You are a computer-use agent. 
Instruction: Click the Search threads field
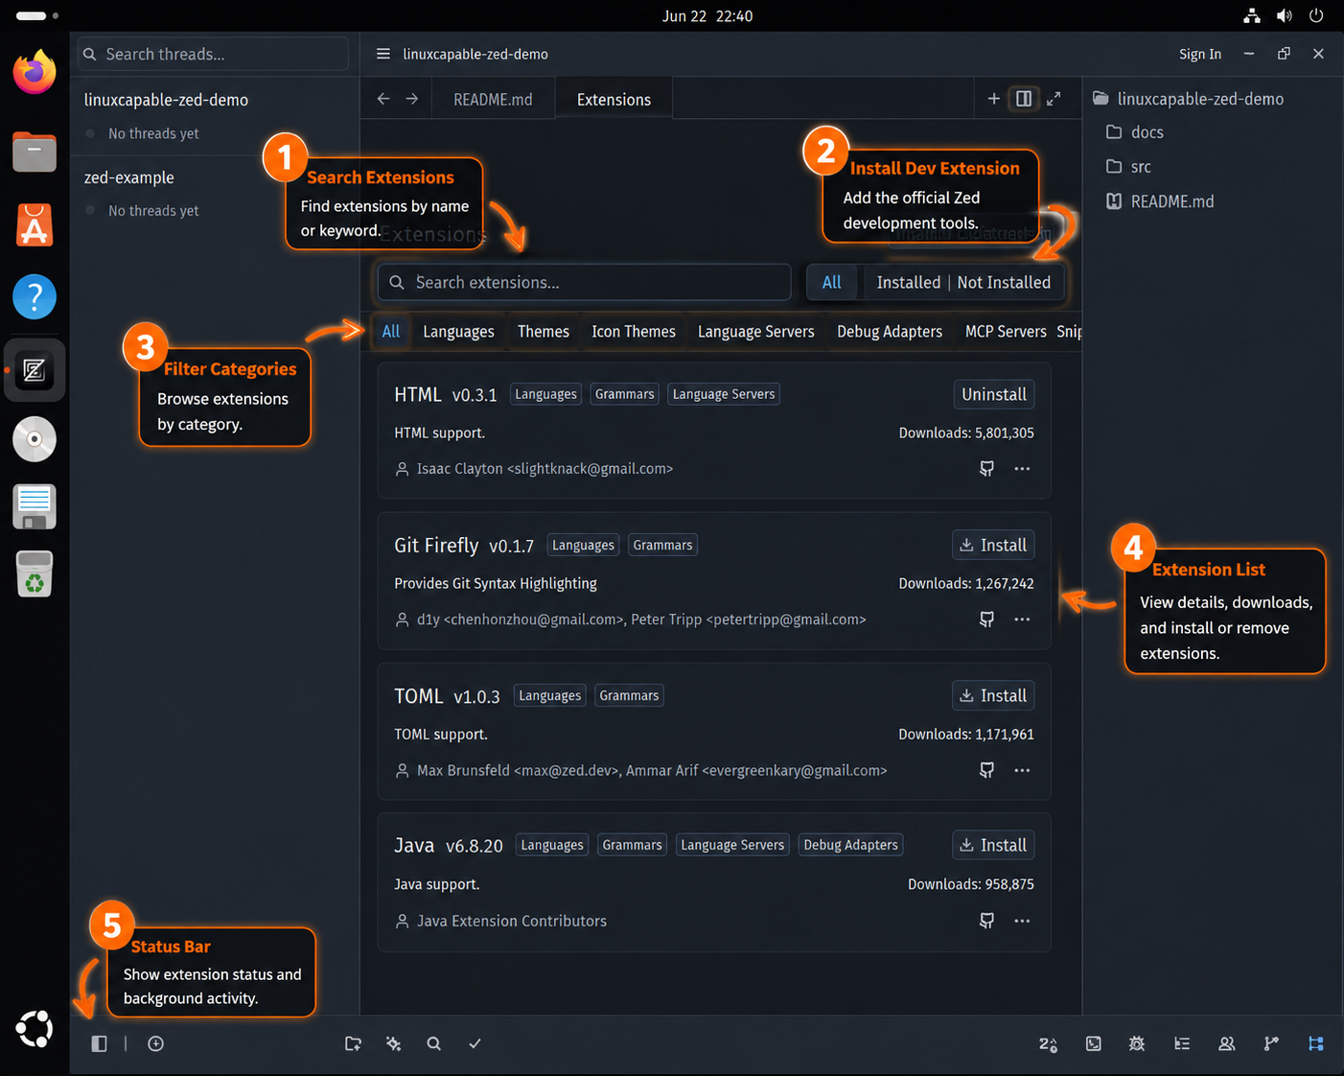click(x=214, y=54)
